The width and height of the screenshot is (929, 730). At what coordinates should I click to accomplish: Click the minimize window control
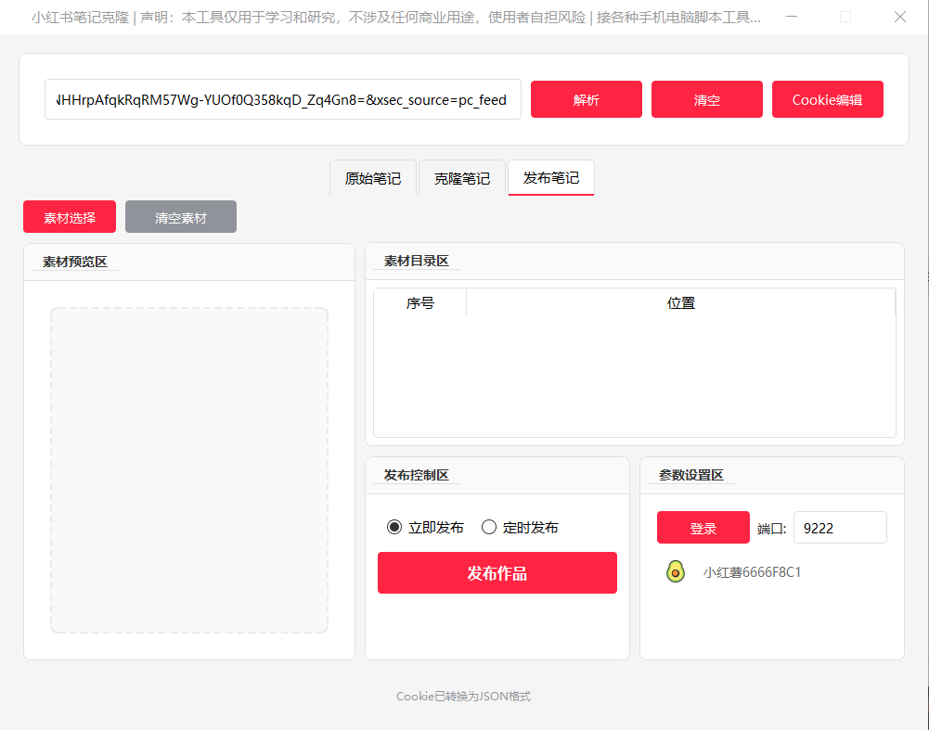click(792, 17)
